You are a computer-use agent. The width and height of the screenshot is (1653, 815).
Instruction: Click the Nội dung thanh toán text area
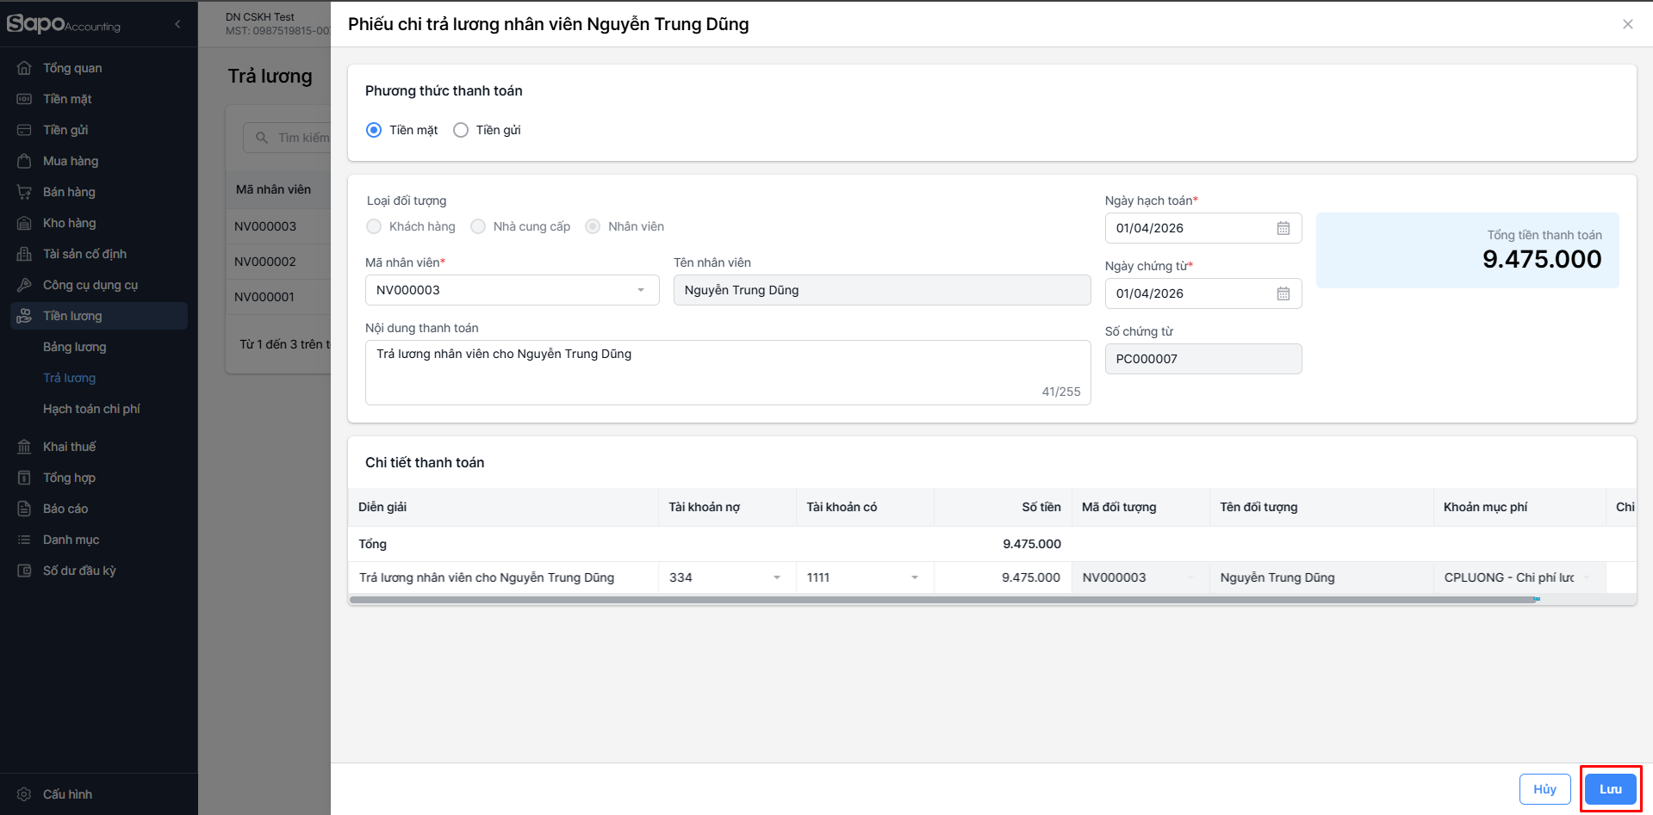coord(727,372)
